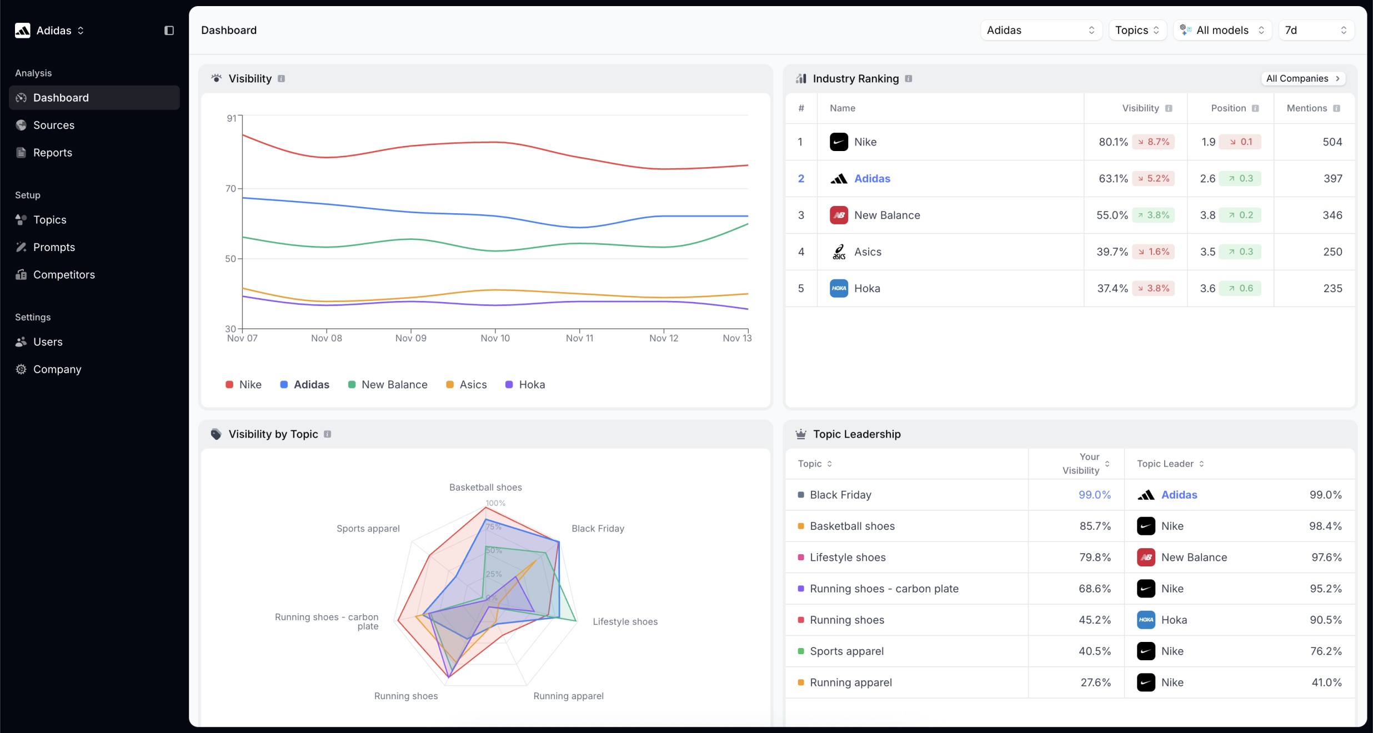
Task: Open the Adidas brand dropdown in header
Action: [x=1041, y=30]
